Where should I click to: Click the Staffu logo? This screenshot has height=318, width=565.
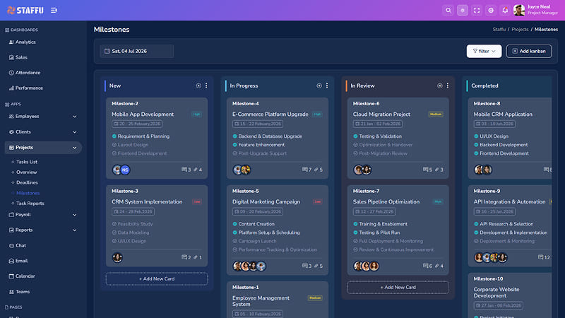25,11
